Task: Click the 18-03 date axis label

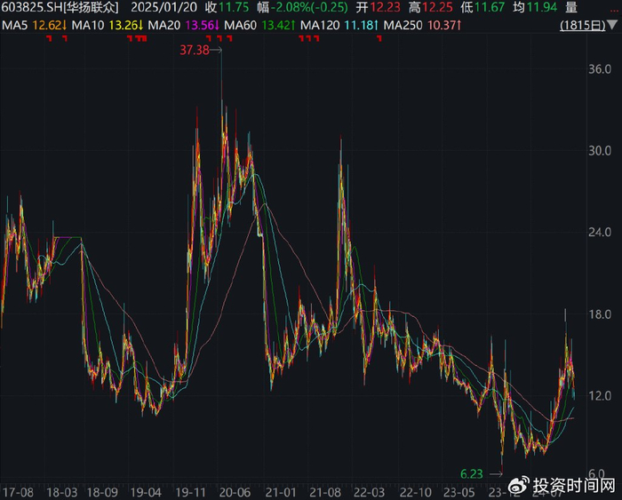Action: click(x=61, y=493)
